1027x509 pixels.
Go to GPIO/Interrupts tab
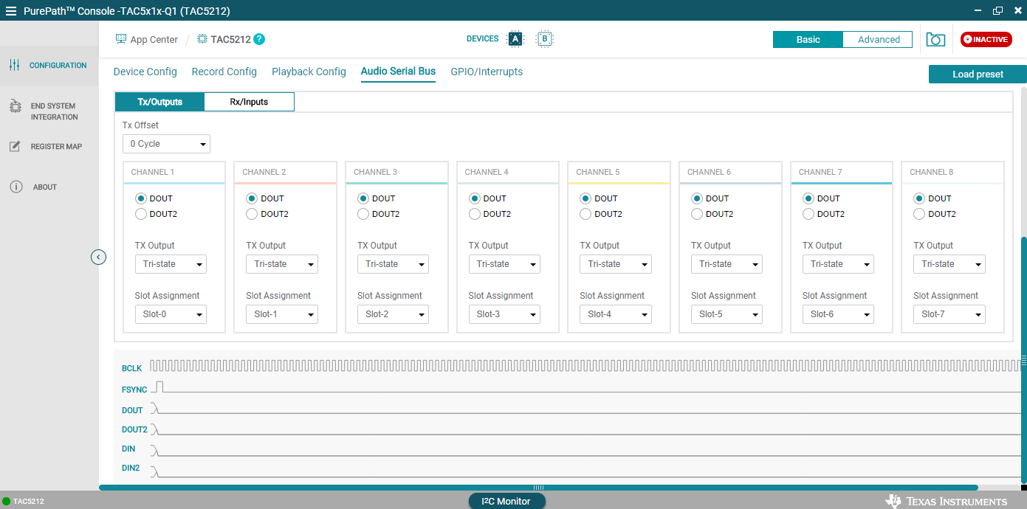487,72
